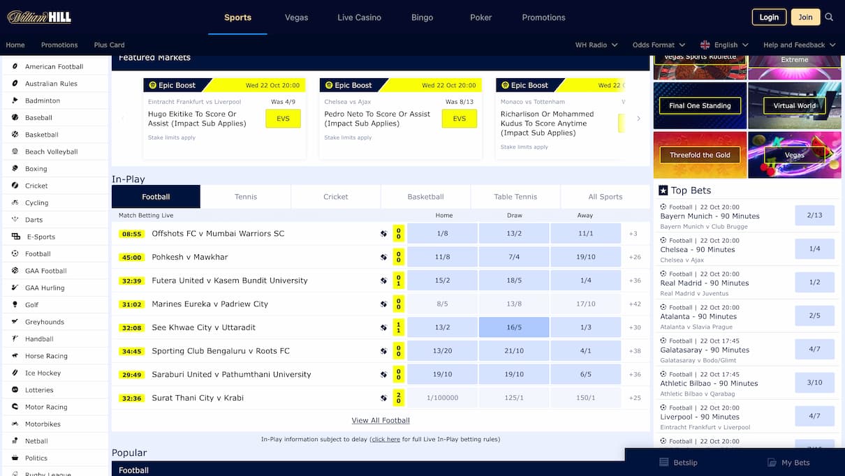The height and width of the screenshot is (476, 845).
Task: Select 16/5 draw odds for See Khwae City
Action: pyautogui.click(x=514, y=327)
